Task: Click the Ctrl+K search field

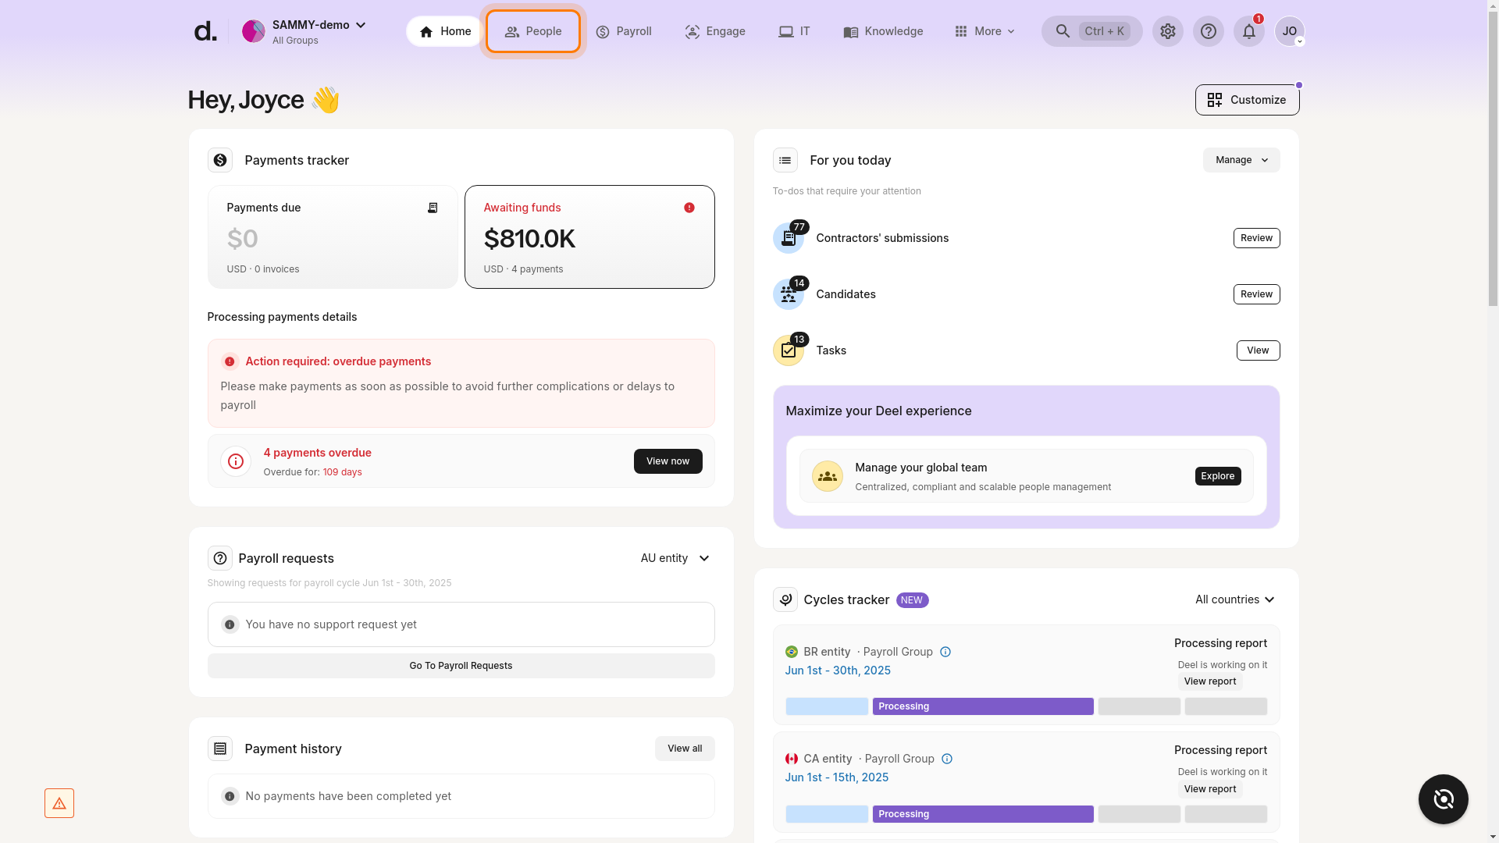Action: pos(1091,31)
